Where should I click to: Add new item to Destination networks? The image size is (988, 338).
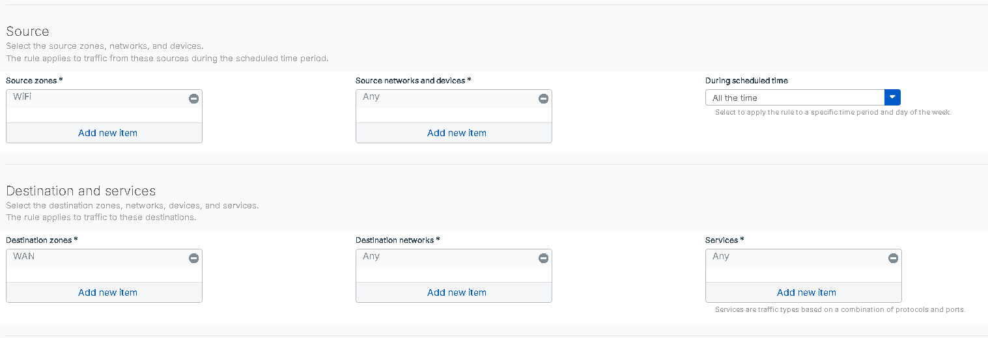tap(457, 292)
